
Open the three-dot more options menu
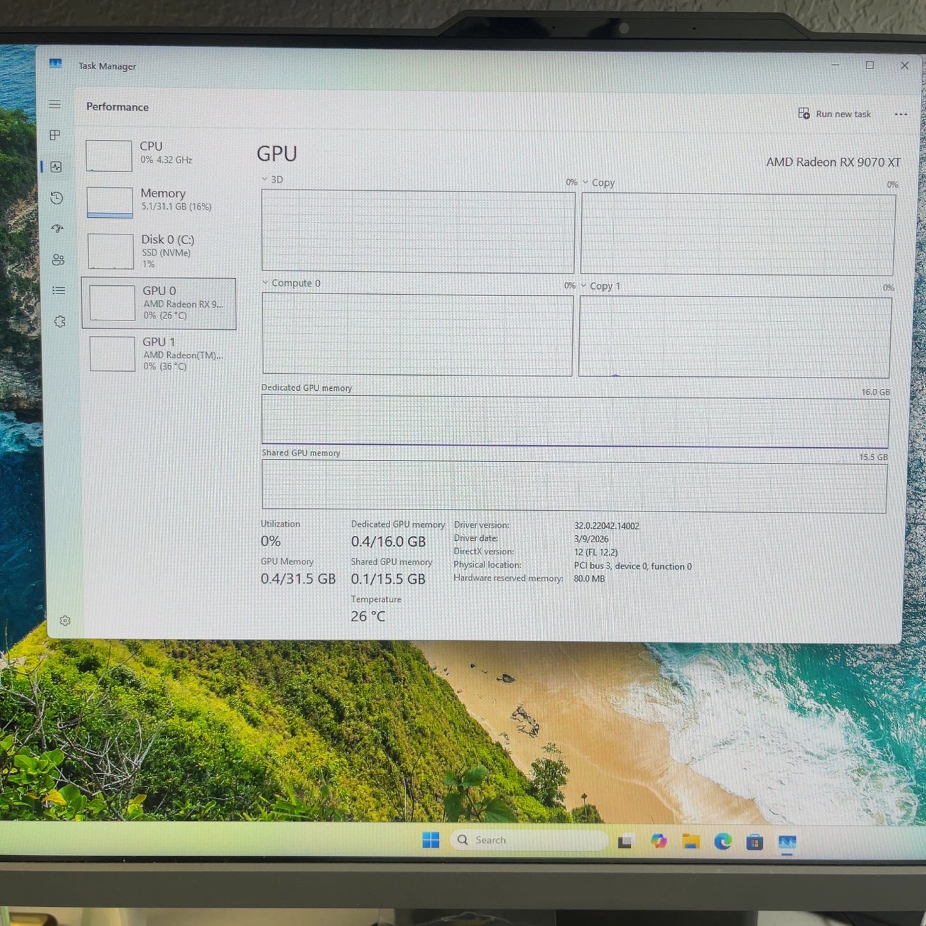point(900,115)
